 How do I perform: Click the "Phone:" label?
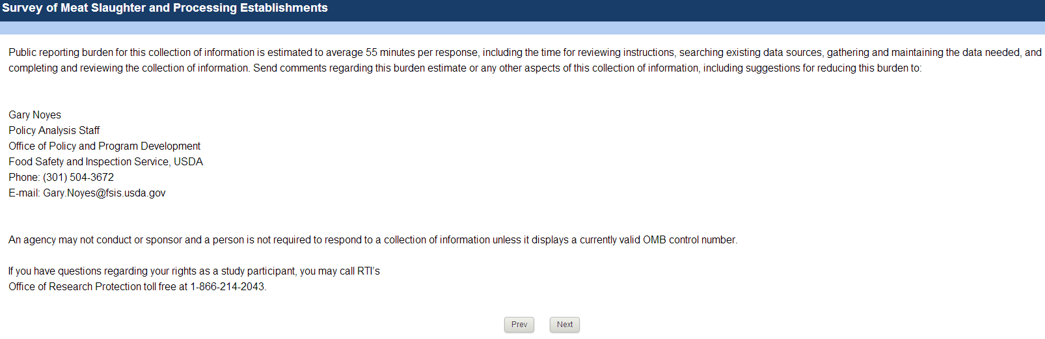[x=24, y=178]
